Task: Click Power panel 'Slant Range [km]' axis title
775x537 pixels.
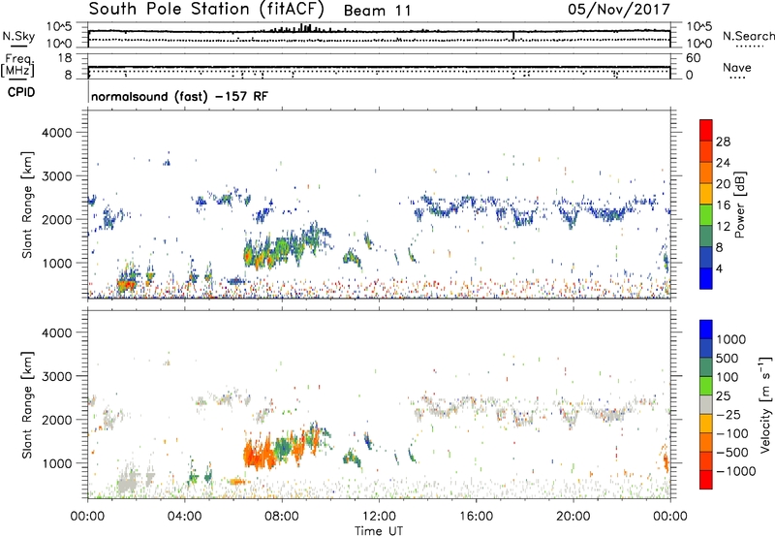Action: [x=27, y=205]
